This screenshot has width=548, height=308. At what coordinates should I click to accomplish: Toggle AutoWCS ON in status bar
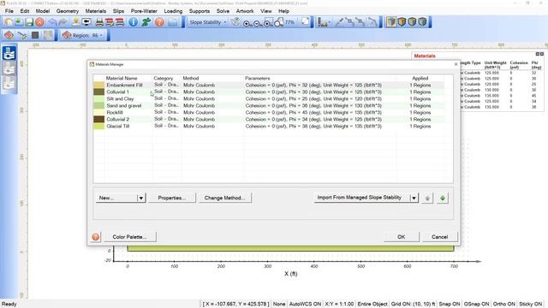[x=305, y=305]
